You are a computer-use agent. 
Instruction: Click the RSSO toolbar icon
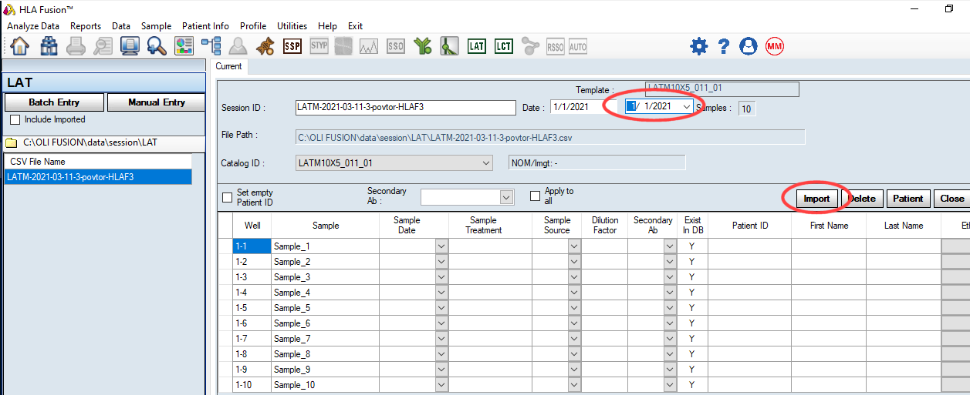coord(556,47)
